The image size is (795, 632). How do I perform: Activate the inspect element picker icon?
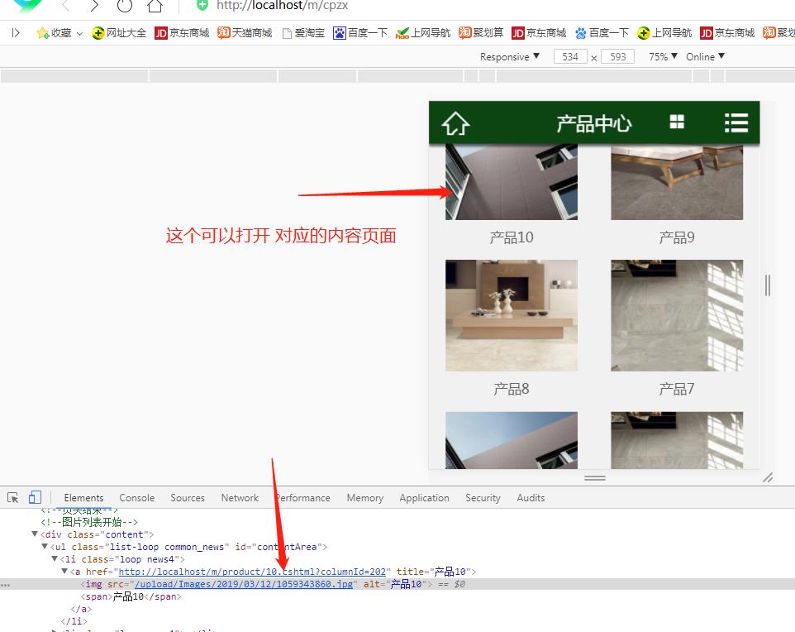13,497
